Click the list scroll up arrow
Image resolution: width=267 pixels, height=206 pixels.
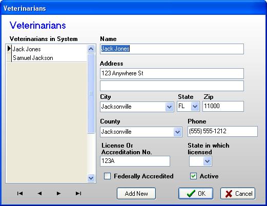click(91, 49)
